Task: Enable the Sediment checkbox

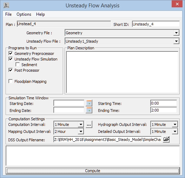Action: click(18, 65)
